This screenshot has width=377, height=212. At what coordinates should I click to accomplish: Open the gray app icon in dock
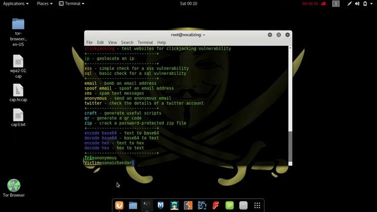[x=243, y=206]
